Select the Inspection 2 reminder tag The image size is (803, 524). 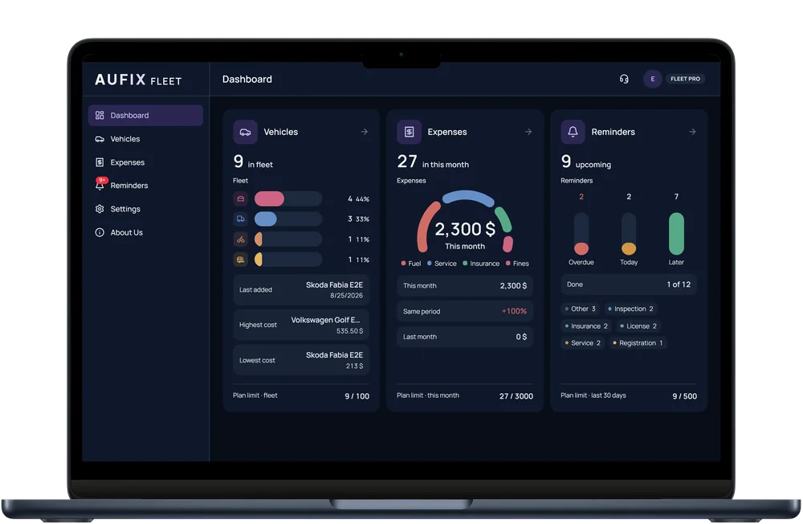[630, 309]
